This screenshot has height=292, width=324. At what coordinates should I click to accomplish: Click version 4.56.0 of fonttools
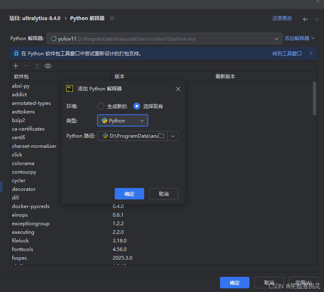120,249
